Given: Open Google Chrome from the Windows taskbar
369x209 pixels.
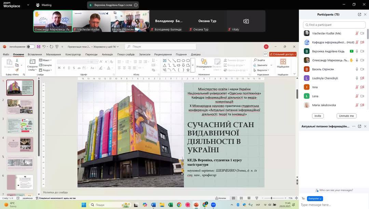Looking at the screenshot, I should (179, 205).
